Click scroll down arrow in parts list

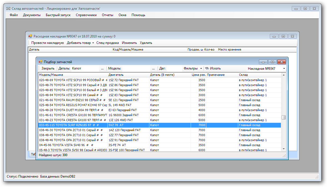point(283,149)
